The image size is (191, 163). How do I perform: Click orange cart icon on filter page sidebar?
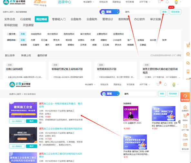tap(188, 45)
